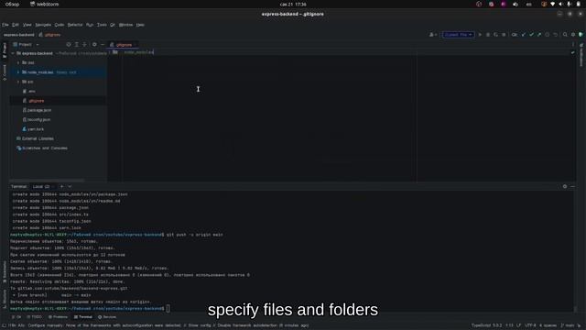Image resolution: width=586 pixels, height=330 pixels.
Task: Open the Project view dropdown
Action: click(26, 45)
